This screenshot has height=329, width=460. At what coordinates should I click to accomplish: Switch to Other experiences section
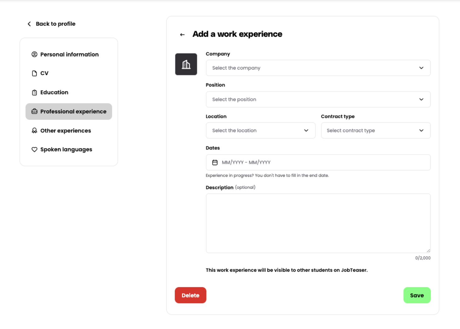coord(66,131)
